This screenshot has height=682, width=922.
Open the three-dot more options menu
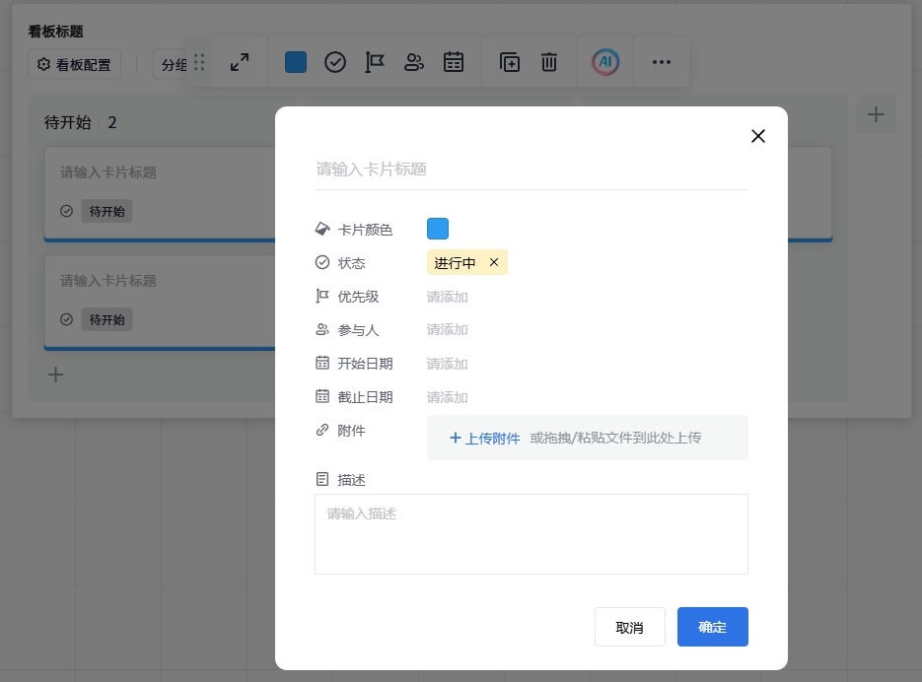tap(662, 62)
